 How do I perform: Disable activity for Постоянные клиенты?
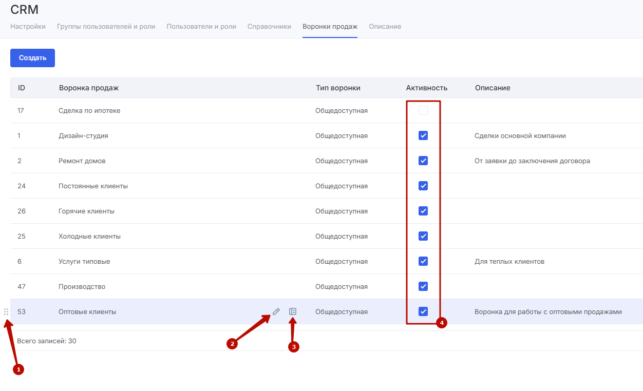click(x=423, y=186)
